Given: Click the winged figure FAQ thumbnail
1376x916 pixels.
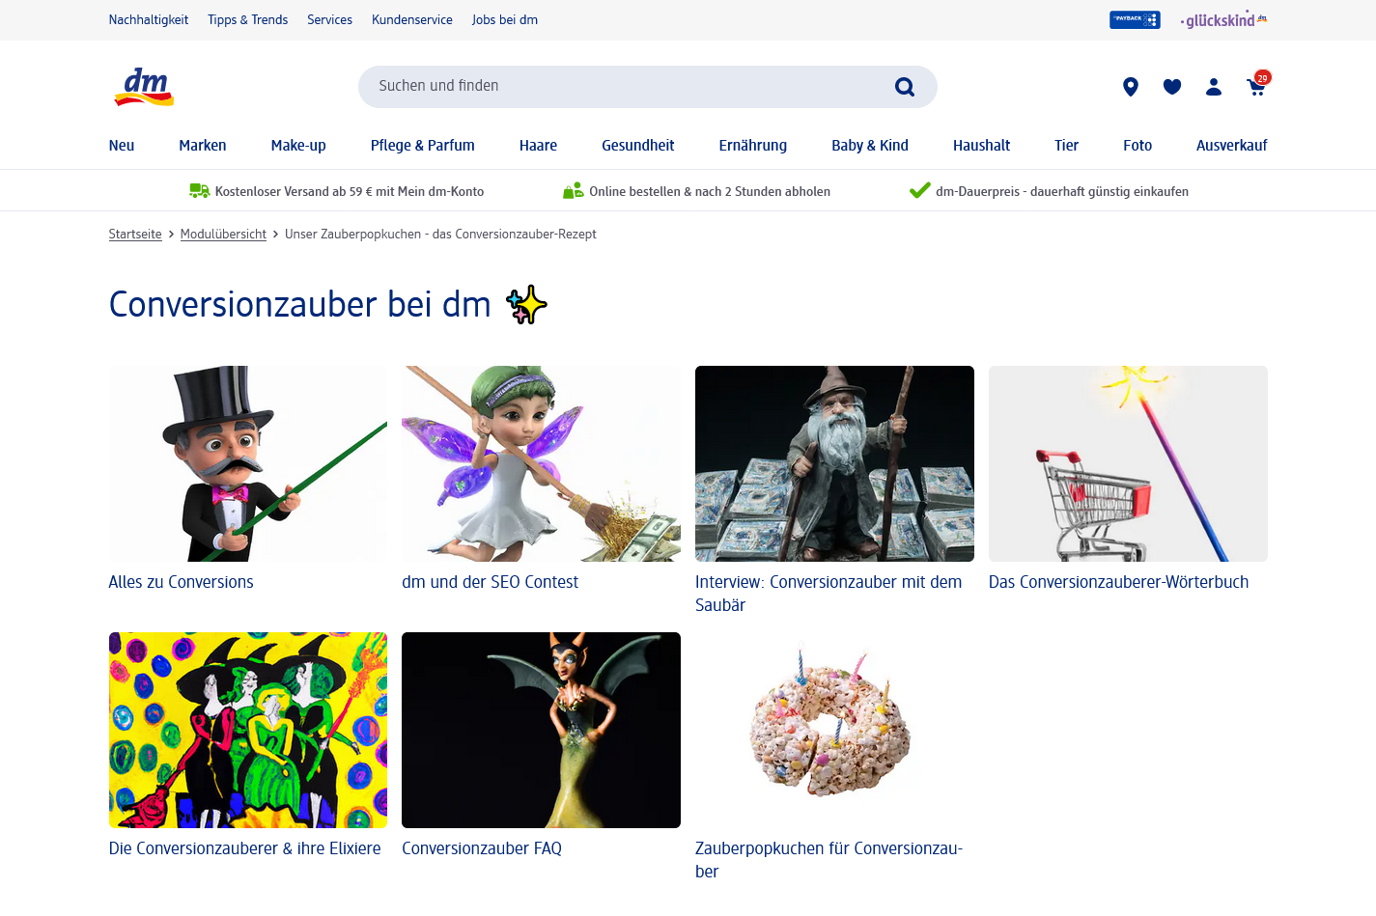Looking at the screenshot, I should (x=541, y=730).
